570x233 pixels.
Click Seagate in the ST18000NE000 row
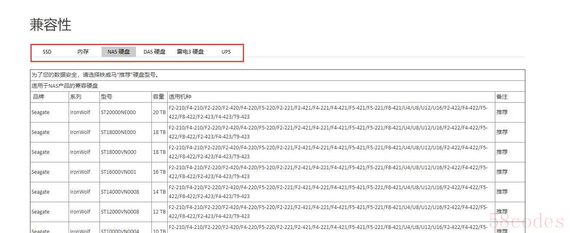click(x=40, y=132)
